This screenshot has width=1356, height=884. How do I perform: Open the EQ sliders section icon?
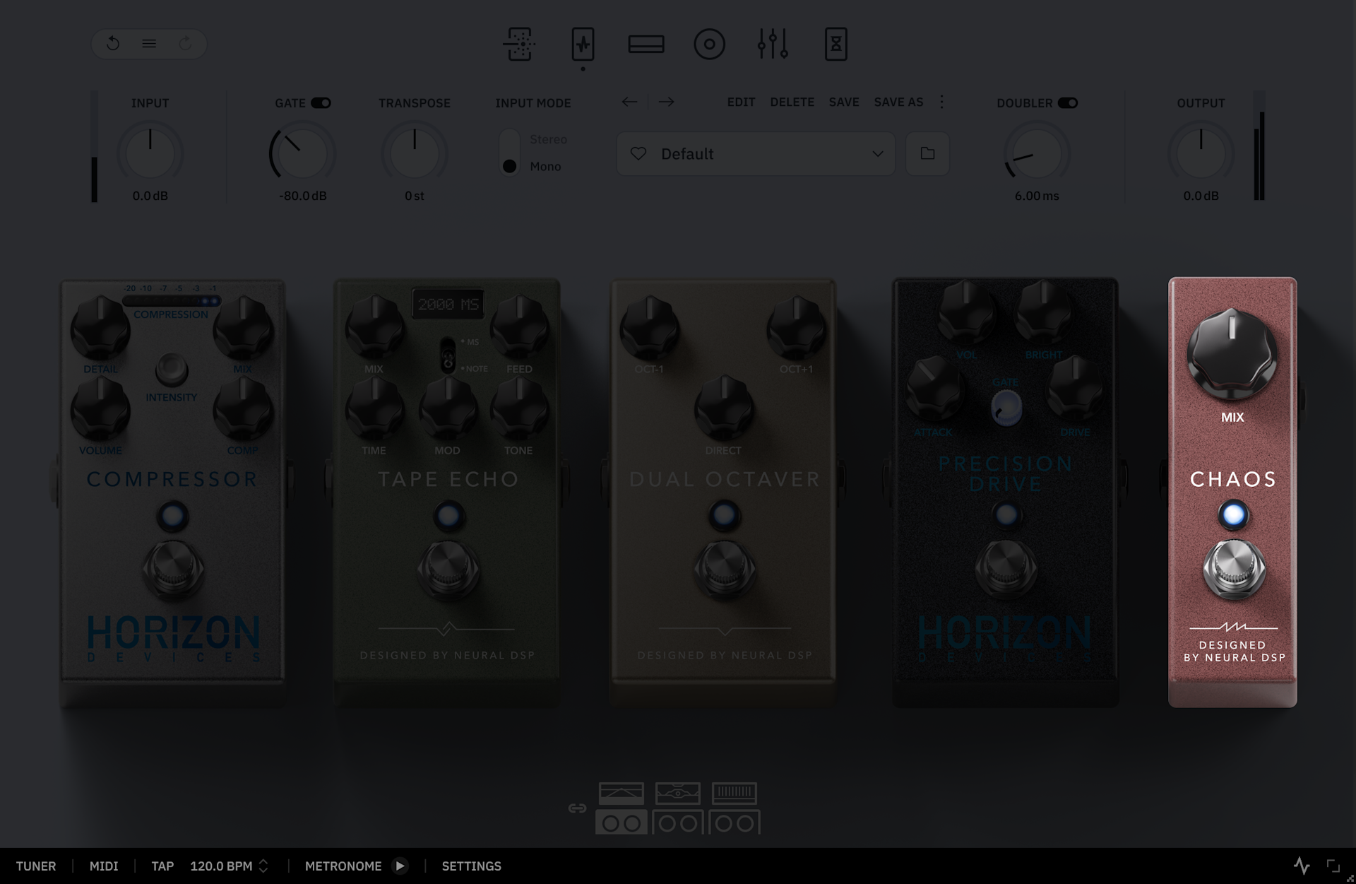pyautogui.click(x=773, y=44)
